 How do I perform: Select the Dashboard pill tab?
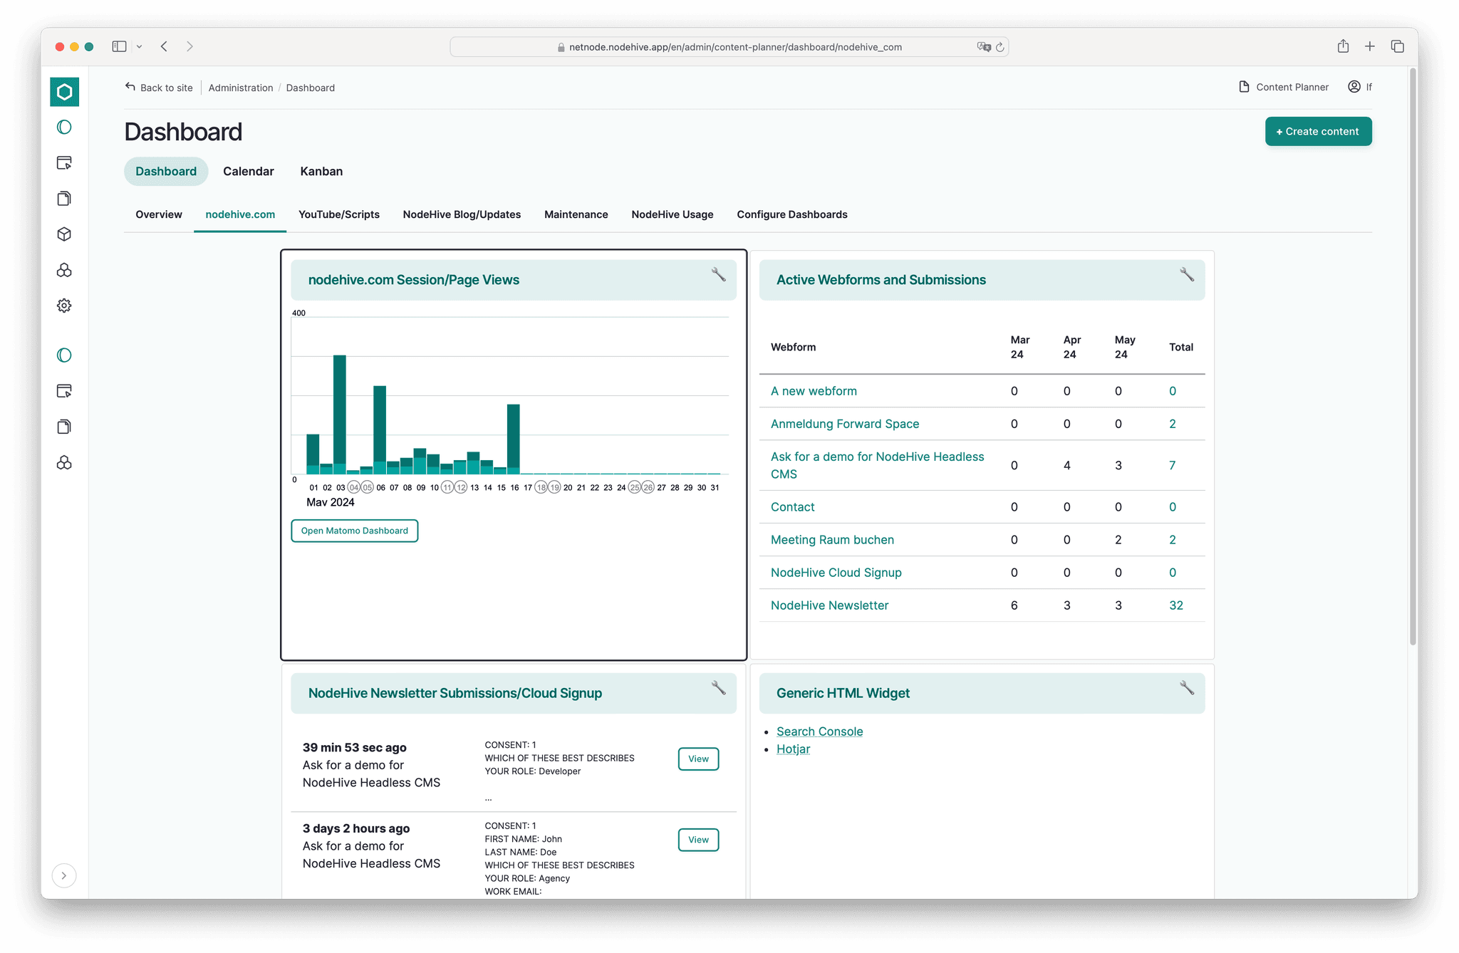click(x=166, y=171)
